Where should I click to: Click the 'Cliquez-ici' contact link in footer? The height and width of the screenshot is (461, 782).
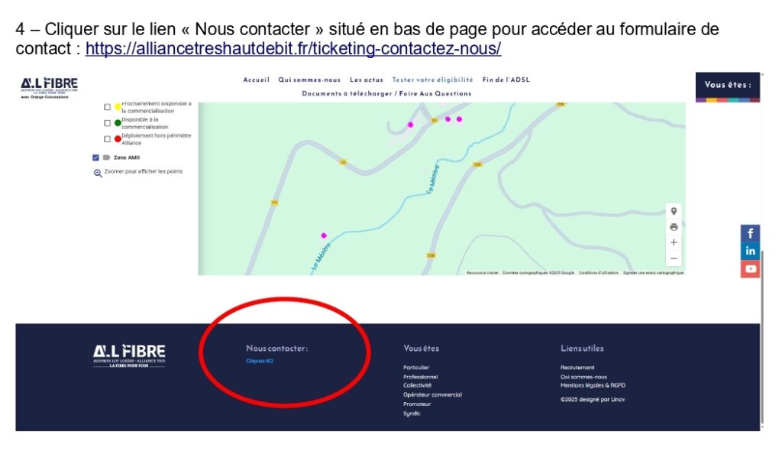point(260,361)
